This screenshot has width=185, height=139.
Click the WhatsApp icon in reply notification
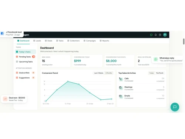click(156, 59)
